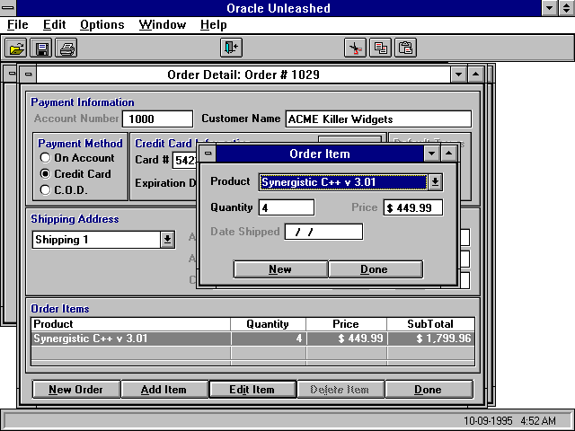Click the paste clipboard toolbar icon
The width and height of the screenshot is (575, 431).
point(405,48)
